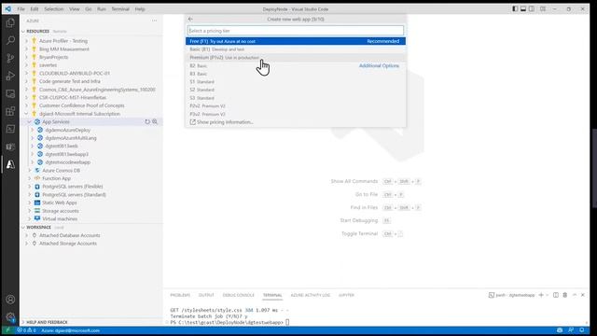
Task: Switch to the OUTPUT tab
Action: 206,295
